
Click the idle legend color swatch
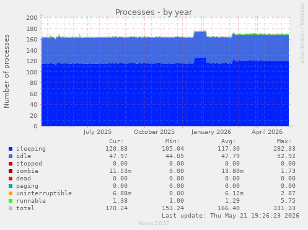coord(11,156)
